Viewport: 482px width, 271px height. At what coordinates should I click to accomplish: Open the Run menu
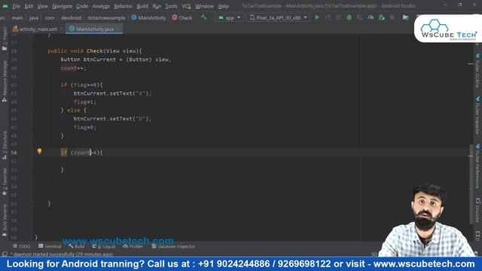click(157, 6)
